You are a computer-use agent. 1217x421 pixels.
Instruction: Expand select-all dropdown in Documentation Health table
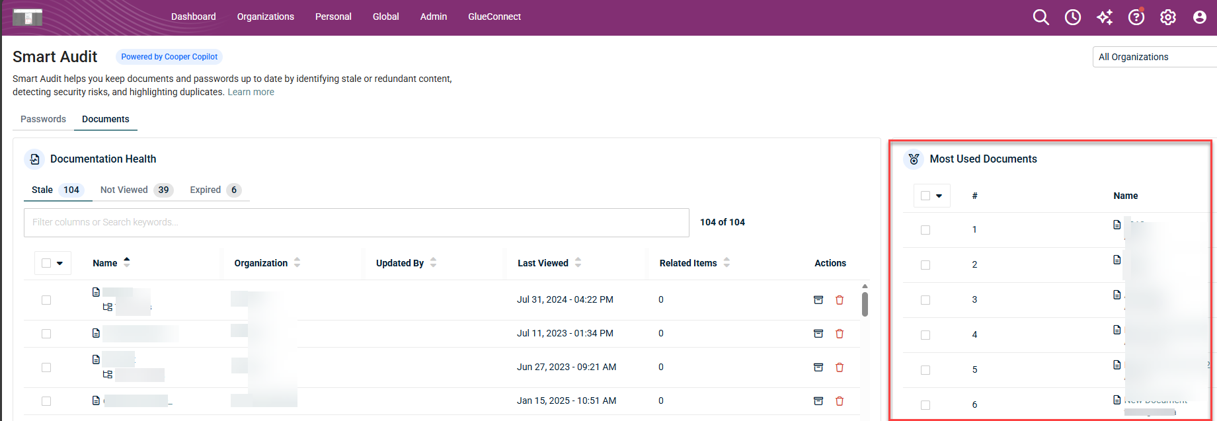[x=60, y=263]
